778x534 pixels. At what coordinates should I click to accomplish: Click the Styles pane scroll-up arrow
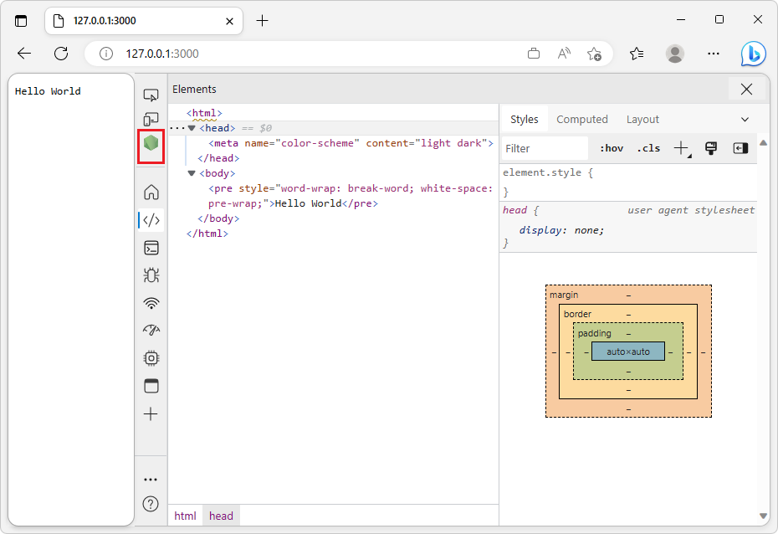tap(764, 143)
